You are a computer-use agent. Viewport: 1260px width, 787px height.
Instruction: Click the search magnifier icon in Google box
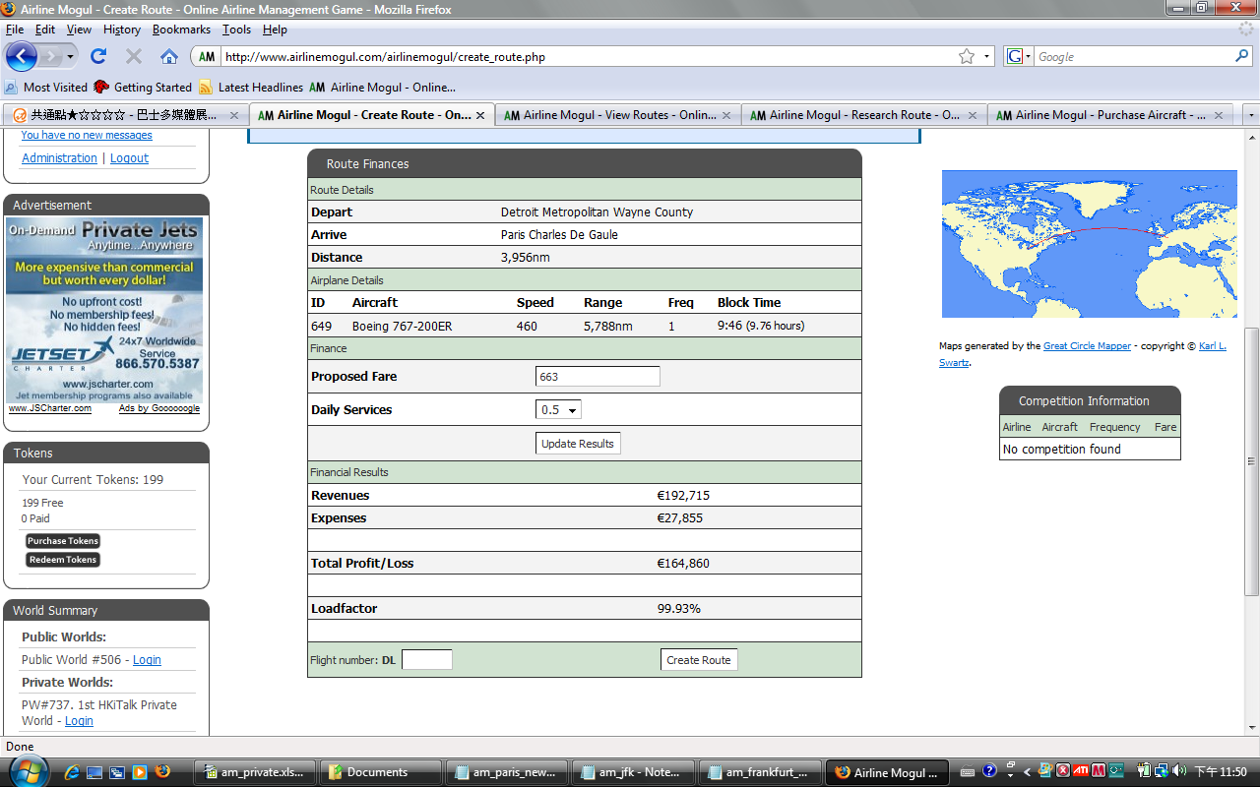1241,56
